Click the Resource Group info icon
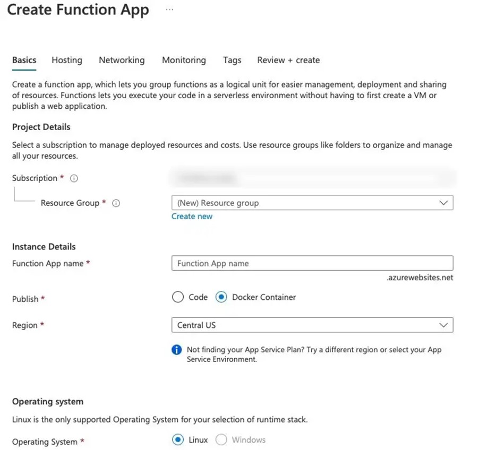 pyautogui.click(x=116, y=203)
